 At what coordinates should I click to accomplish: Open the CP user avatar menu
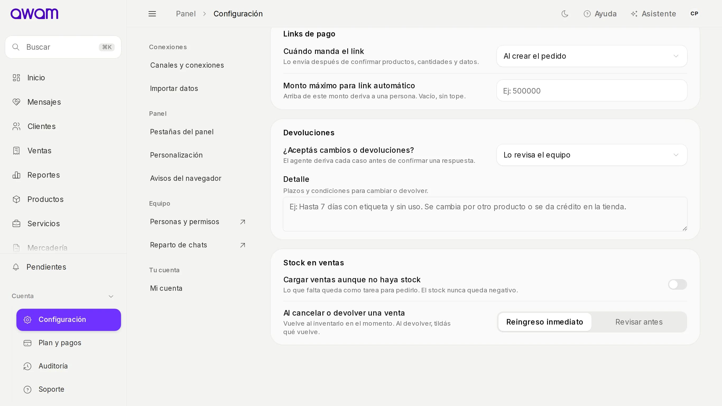pos(694,14)
